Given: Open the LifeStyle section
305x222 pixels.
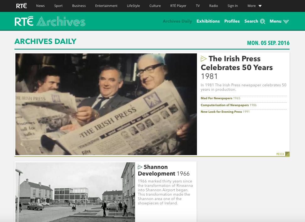Looking at the screenshot, I should click(x=133, y=6).
